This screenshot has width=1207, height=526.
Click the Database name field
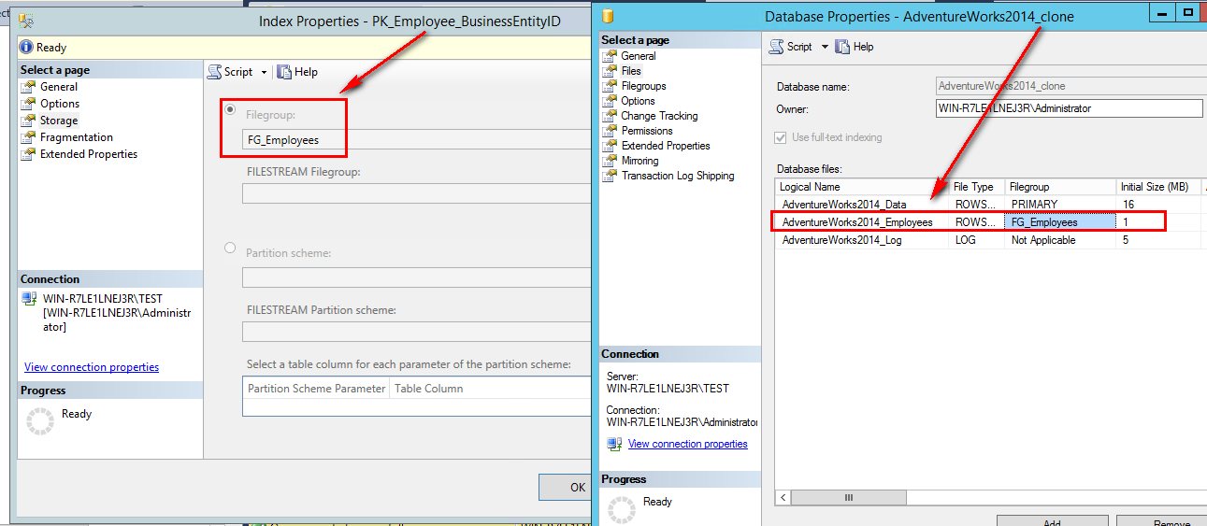click(1070, 86)
